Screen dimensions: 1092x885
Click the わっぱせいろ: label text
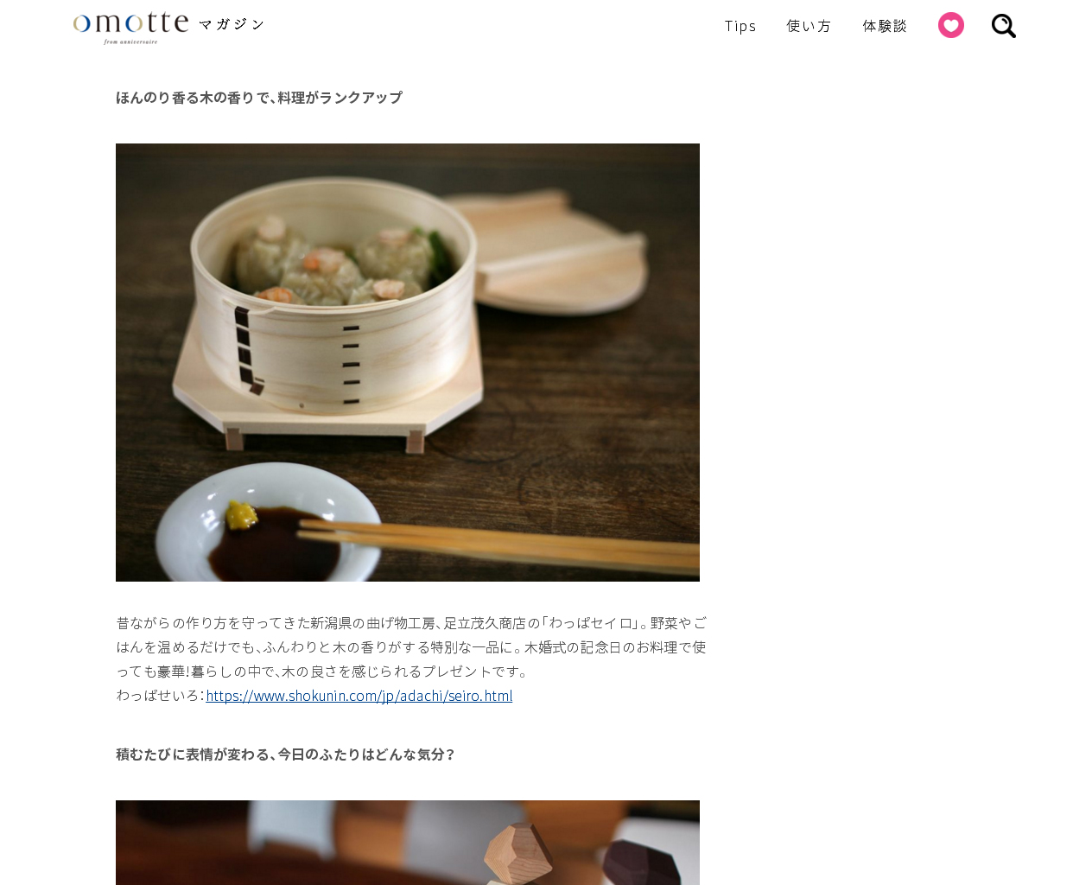point(160,696)
